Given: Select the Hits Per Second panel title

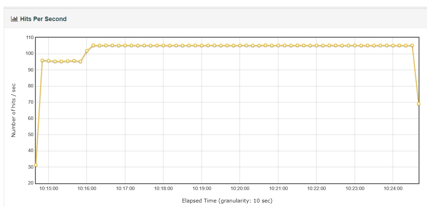Looking at the screenshot, I should pyautogui.click(x=43, y=19).
